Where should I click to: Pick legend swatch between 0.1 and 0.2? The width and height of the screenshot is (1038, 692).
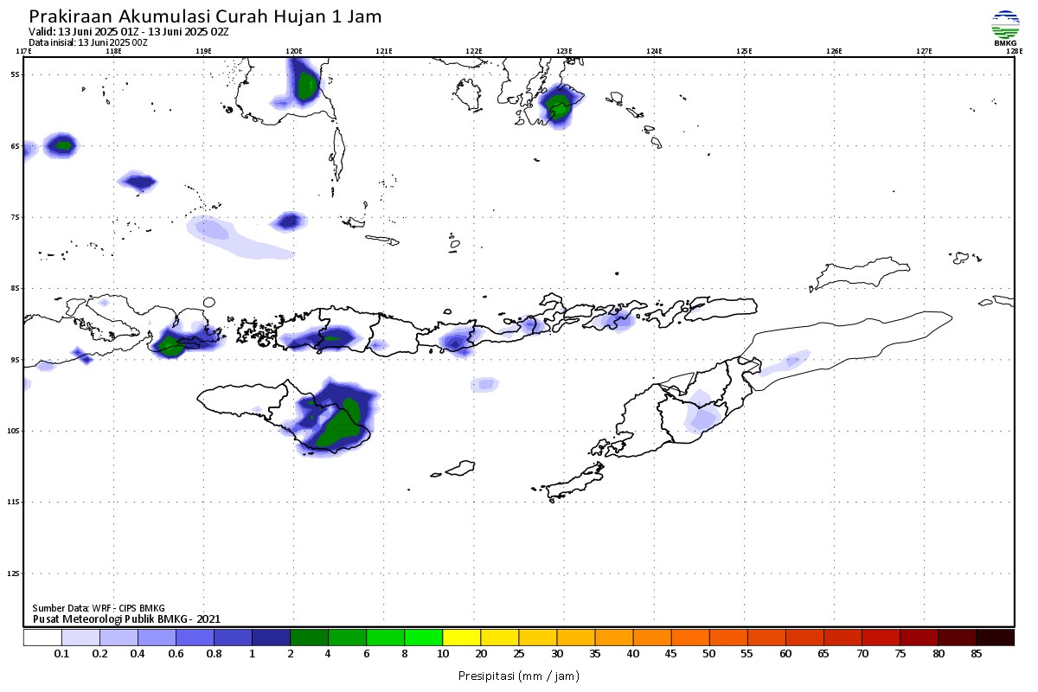pos(80,638)
